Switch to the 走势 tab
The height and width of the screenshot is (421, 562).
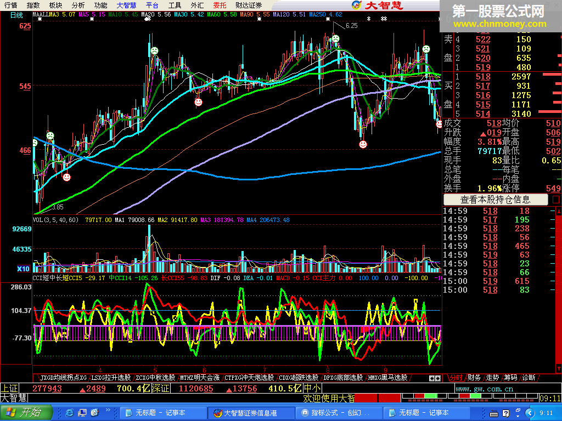(492, 378)
